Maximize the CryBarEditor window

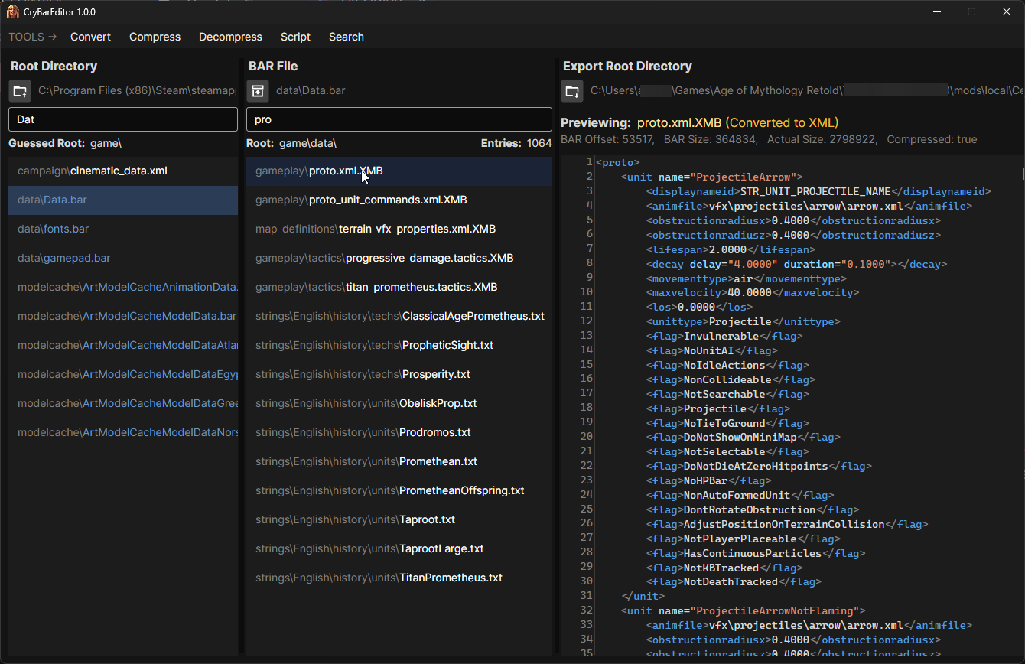click(x=971, y=11)
